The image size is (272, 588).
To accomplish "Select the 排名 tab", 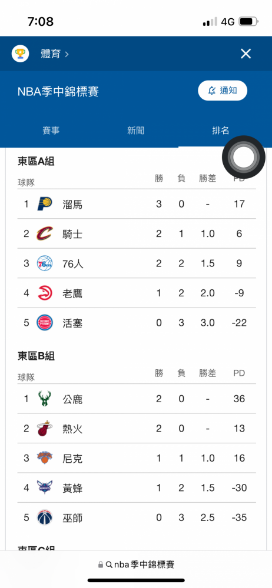I will coord(221,131).
